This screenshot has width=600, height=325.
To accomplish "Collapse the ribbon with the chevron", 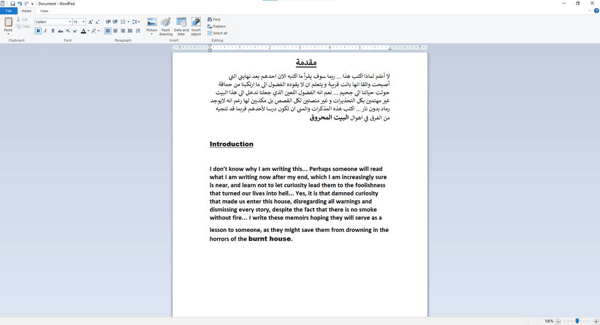I will tap(589, 11).
